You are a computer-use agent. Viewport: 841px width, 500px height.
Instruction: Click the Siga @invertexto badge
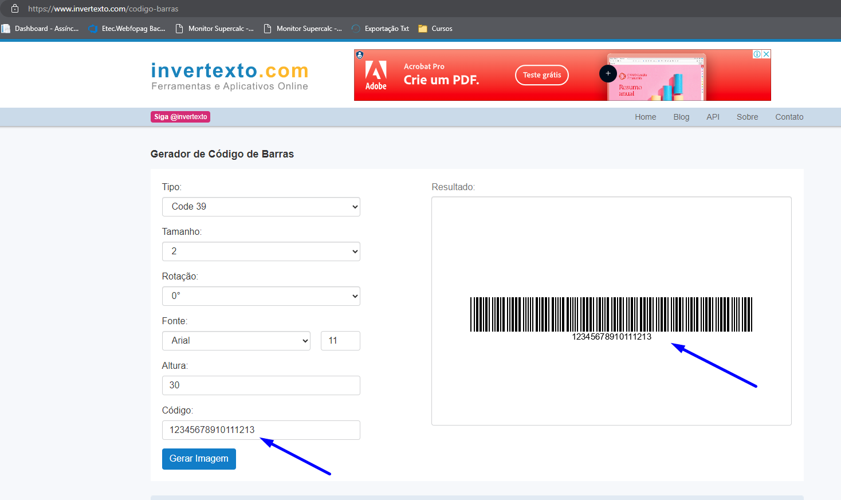click(x=180, y=117)
